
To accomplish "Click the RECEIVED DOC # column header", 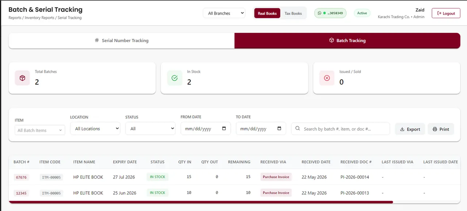I will [356, 162].
